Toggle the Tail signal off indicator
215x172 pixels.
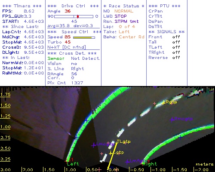point(176,42)
